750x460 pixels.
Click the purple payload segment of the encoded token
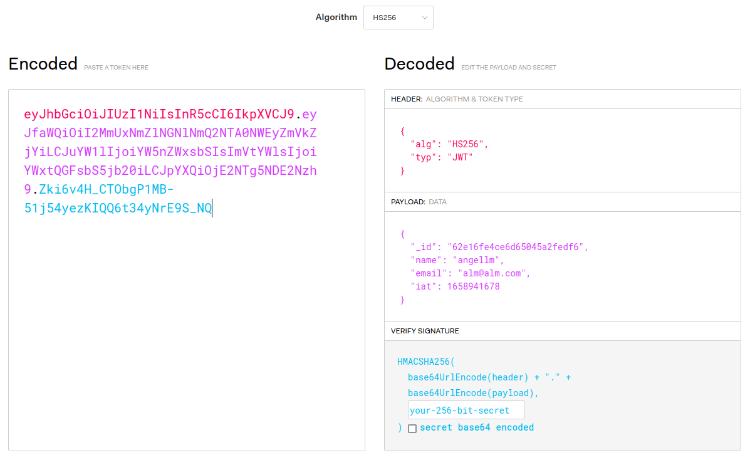point(170,152)
